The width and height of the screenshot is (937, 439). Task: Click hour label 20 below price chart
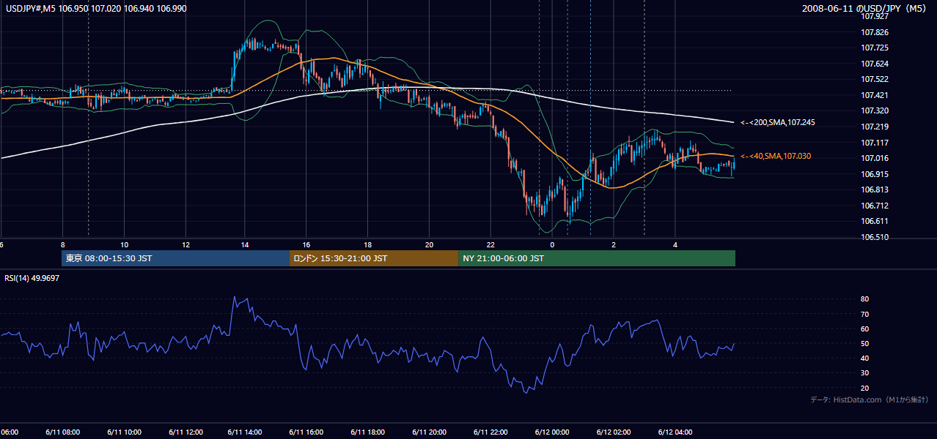click(x=430, y=244)
